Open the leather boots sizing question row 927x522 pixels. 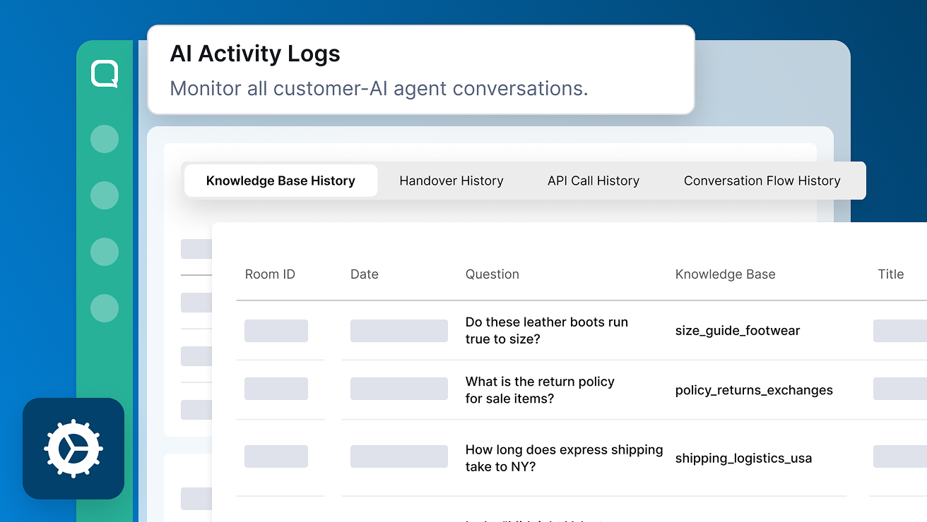pyautogui.click(x=546, y=330)
